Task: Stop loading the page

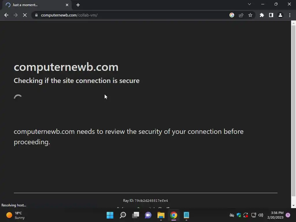Action: tap(25, 15)
